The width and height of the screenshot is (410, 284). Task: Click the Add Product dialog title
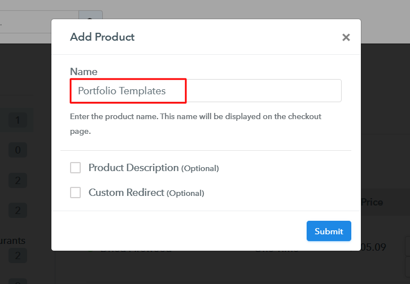point(102,37)
